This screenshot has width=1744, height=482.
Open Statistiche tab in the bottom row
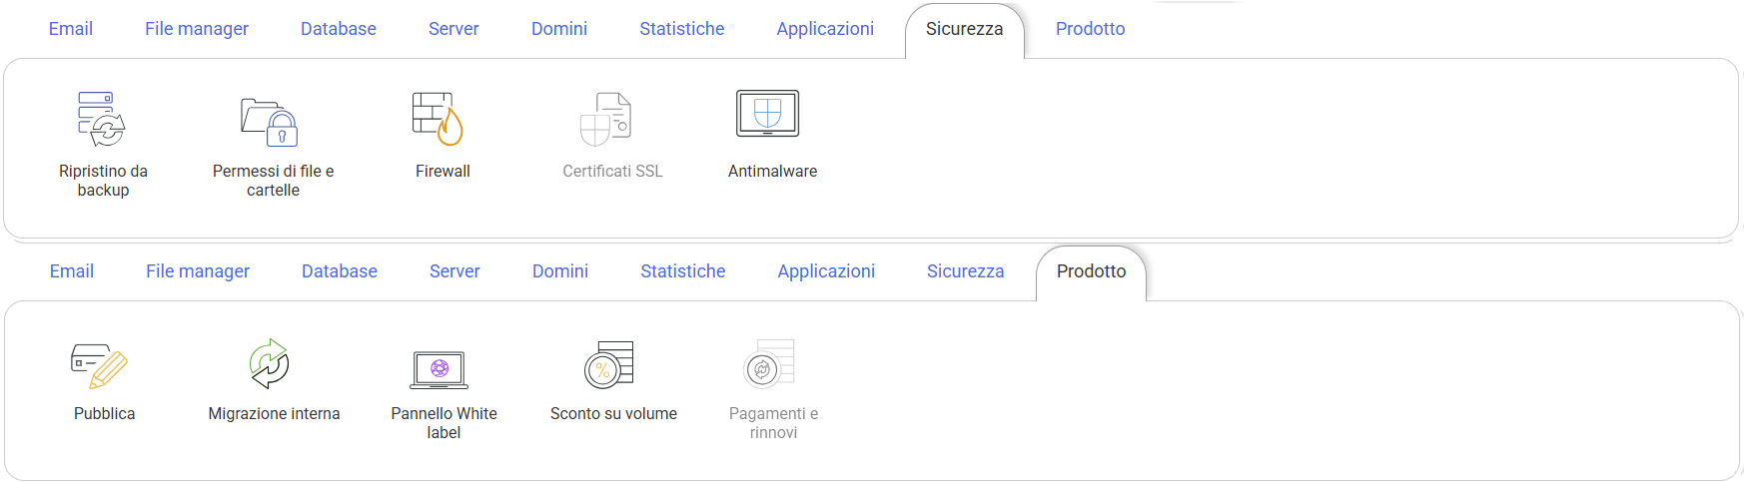[x=683, y=271]
